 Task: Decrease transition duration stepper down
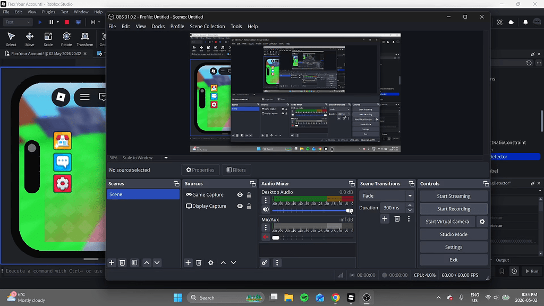(410, 210)
